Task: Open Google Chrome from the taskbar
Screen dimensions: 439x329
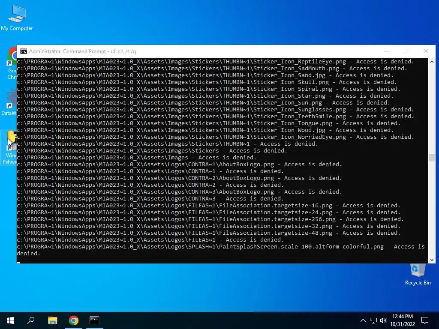Action: point(74,320)
